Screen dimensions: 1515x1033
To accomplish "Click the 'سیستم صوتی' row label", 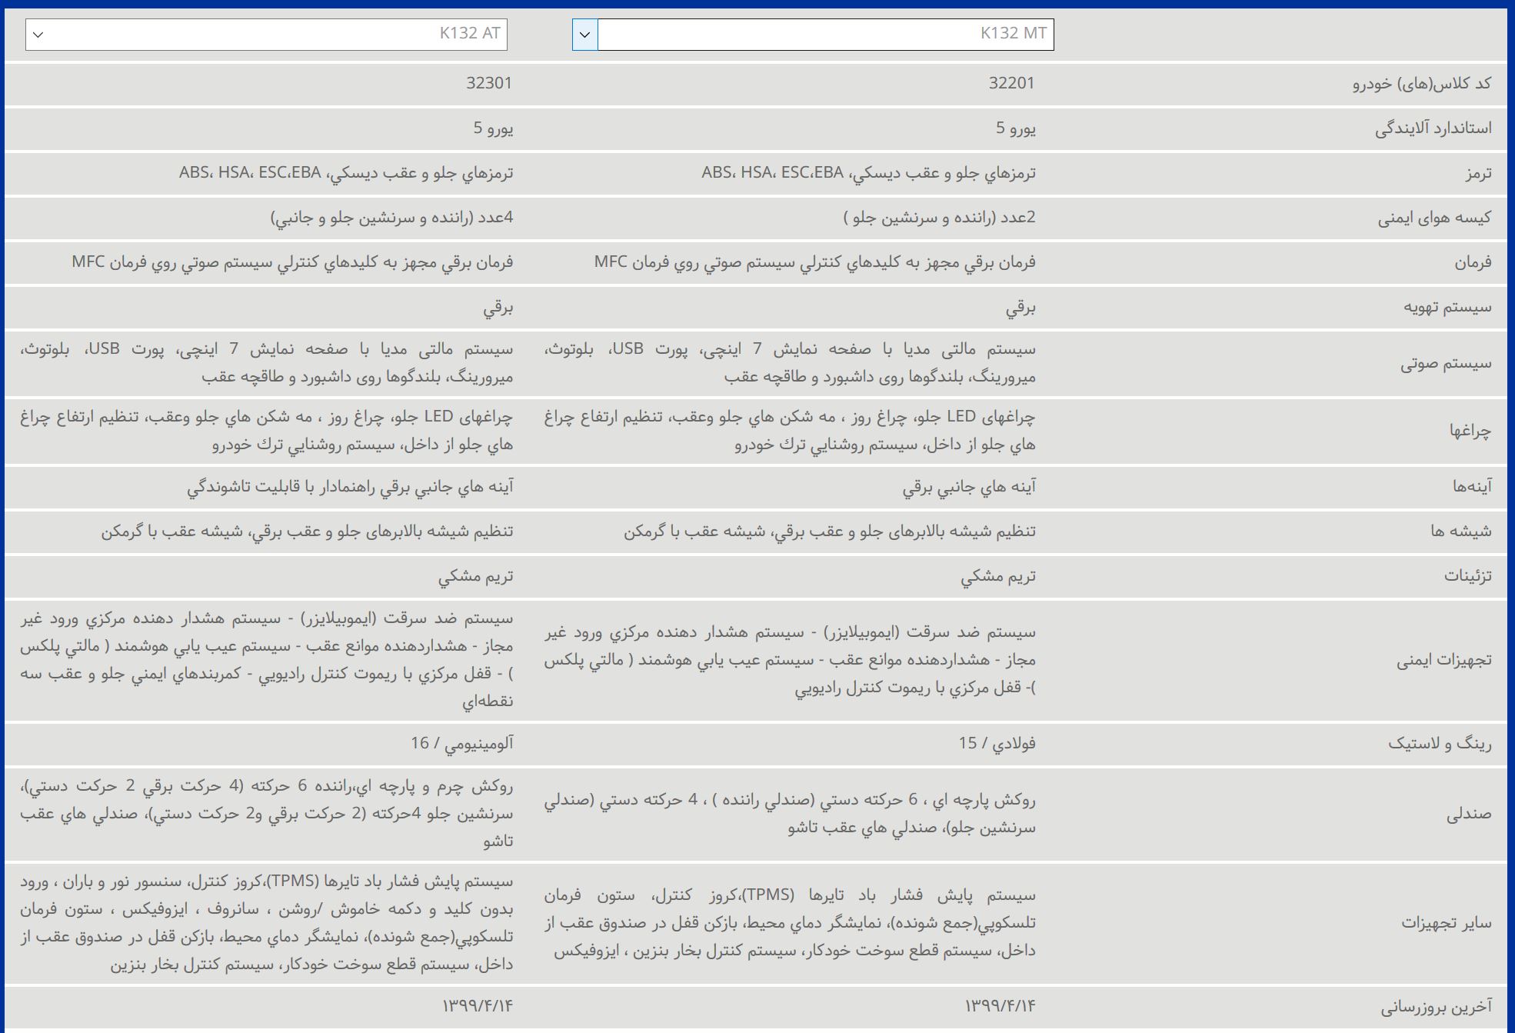I will pyautogui.click(x=1445, y=363).
